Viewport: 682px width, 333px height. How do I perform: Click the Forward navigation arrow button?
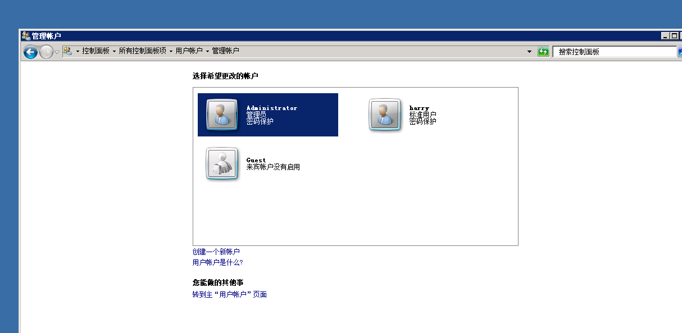[46, 52]
